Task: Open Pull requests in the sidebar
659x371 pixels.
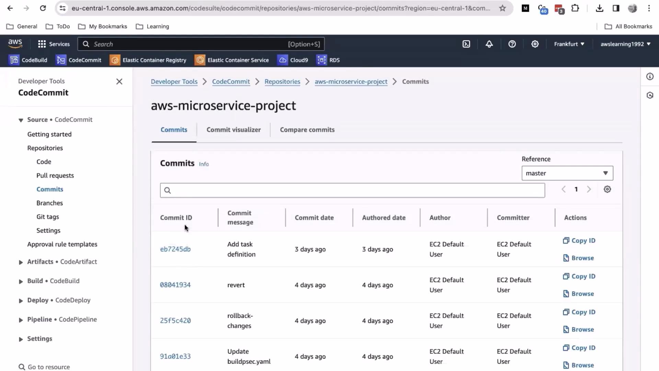Action: coord(55,176)
